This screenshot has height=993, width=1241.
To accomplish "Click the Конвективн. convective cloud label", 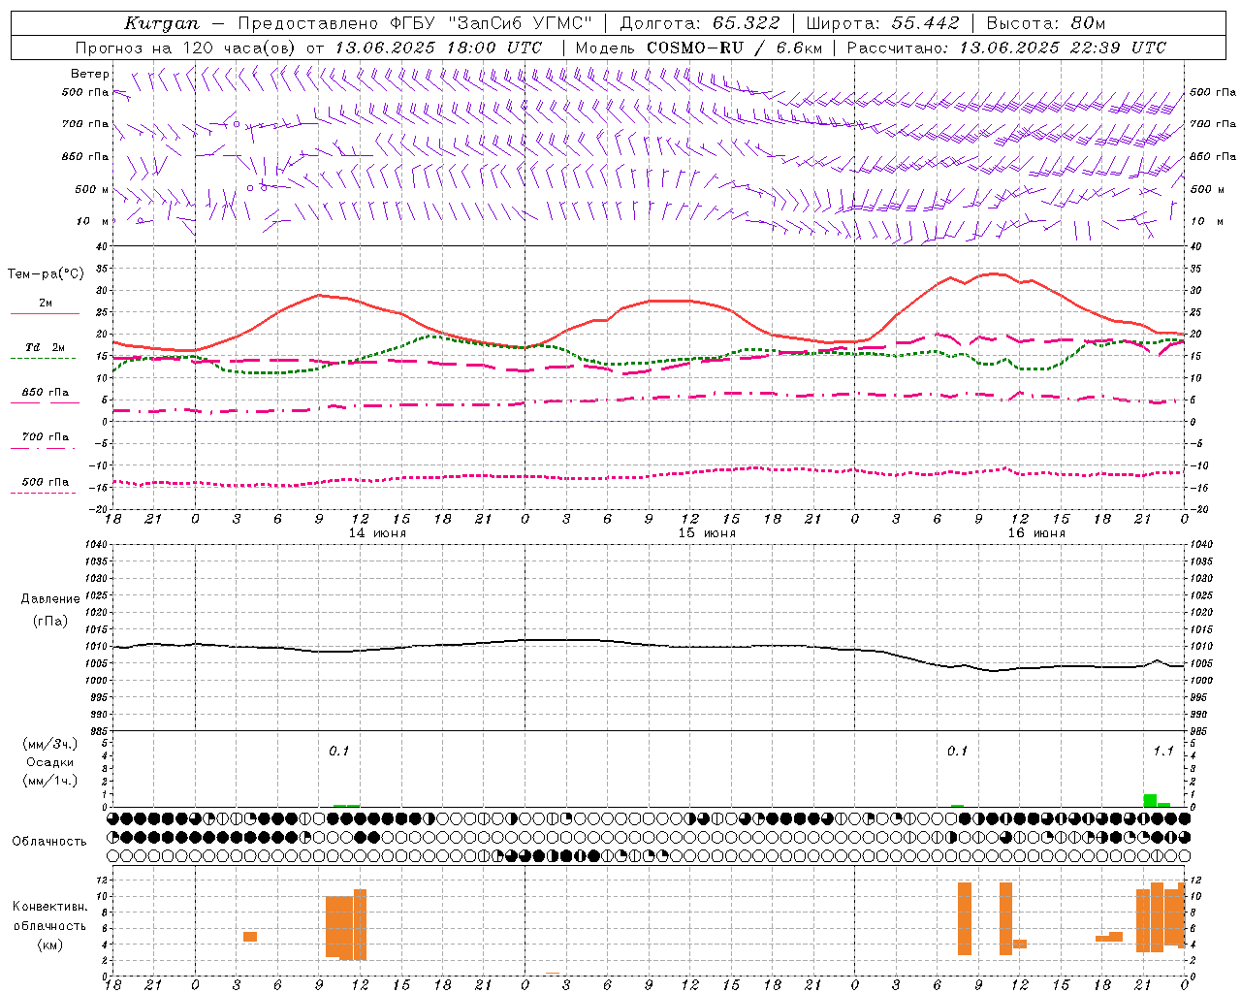I will click(49, 907).
